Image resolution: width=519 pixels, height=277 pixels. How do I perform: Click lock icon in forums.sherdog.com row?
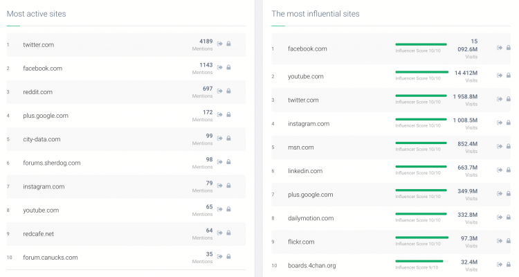[x=228, y=161]
